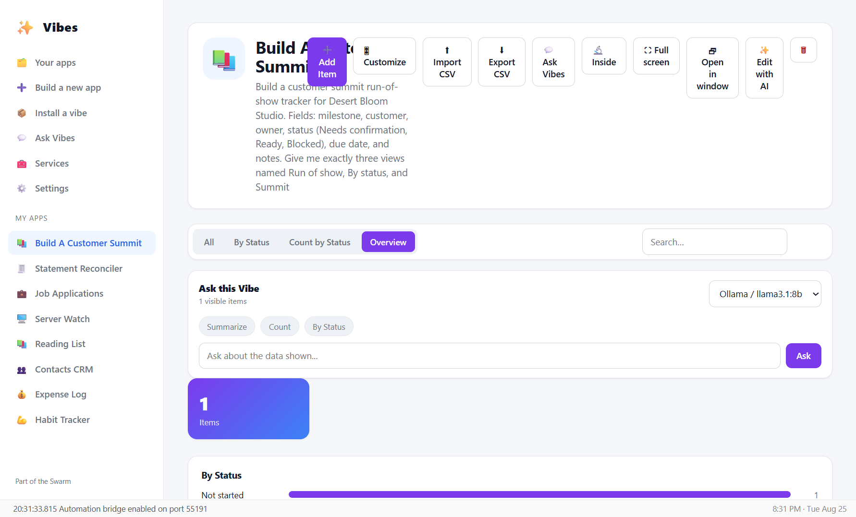856x517 pixels.
Task: Click the Vibes sparkle logo icon
Action: pos(25,28)
